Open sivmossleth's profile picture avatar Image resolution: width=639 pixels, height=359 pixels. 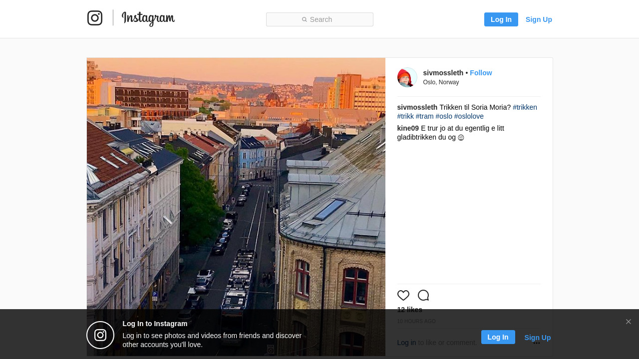click(x=407, y=77)
